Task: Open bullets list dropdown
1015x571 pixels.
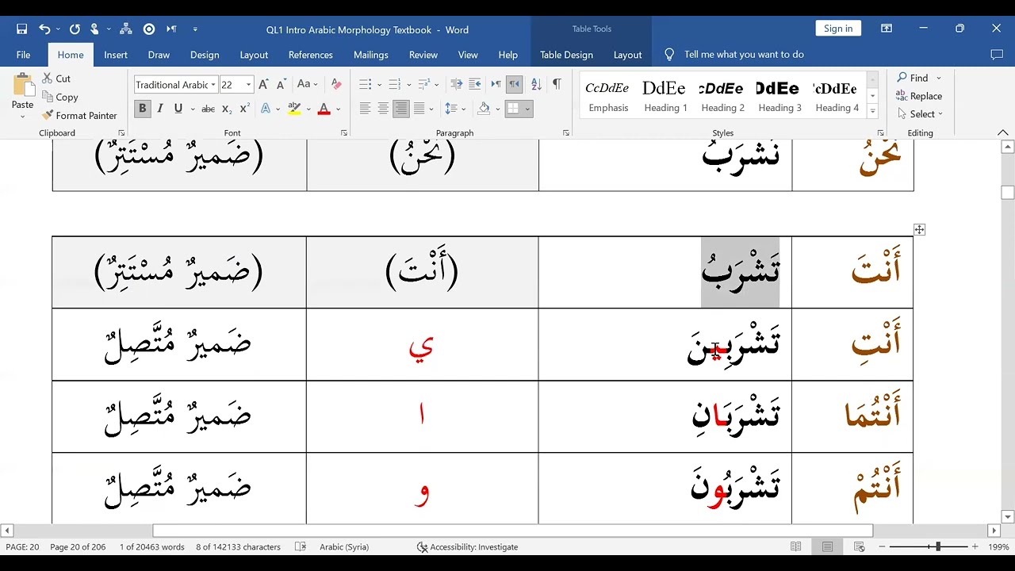Action: click(x=379, y=84)
